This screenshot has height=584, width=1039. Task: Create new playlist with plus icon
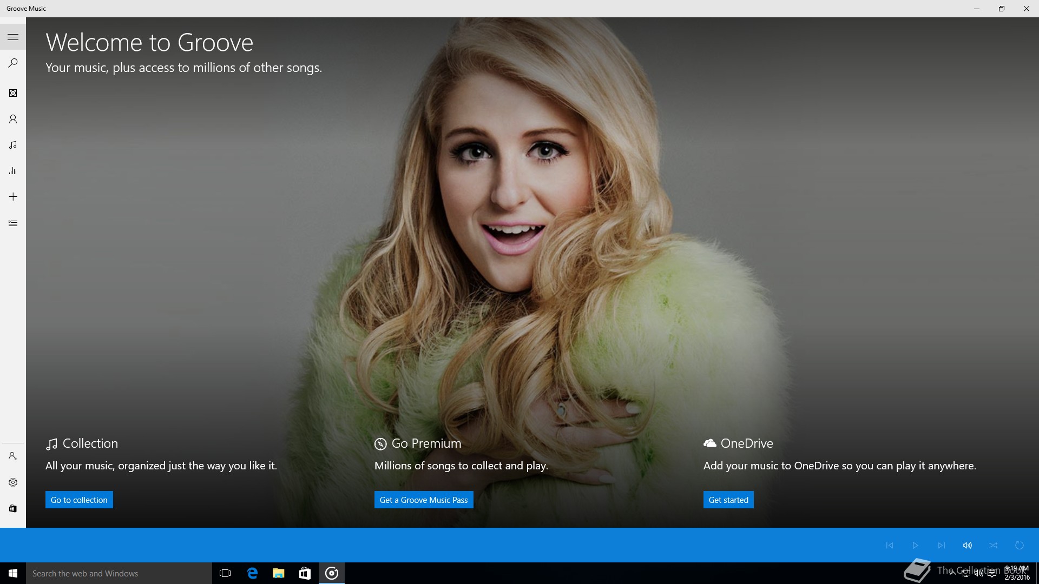pos(13,197)
